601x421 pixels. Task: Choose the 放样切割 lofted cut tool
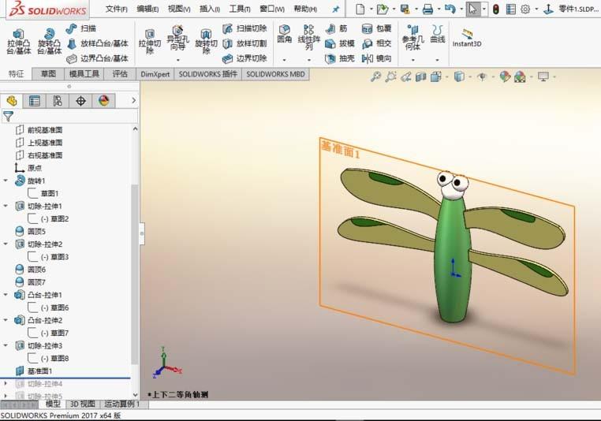(245, 43)
